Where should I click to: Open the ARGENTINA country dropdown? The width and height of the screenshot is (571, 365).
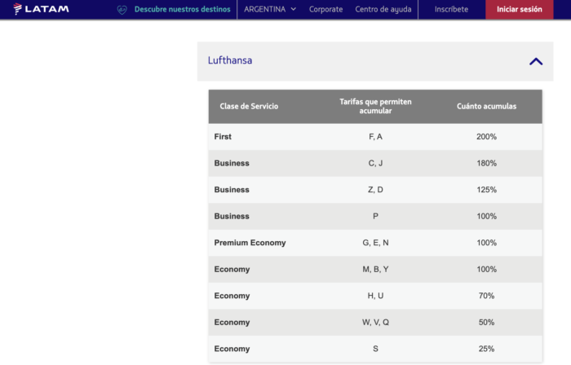270,9
